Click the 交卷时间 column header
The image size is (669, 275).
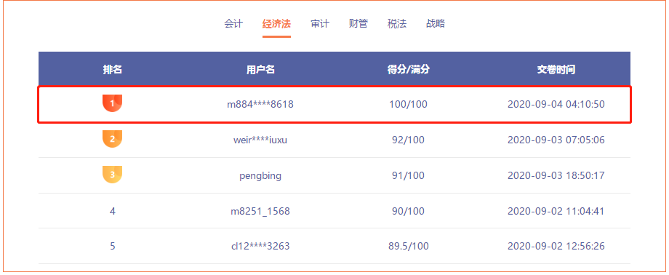tap(556, 70)
